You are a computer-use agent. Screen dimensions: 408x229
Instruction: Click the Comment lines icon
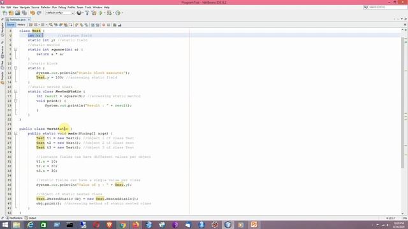115,25
